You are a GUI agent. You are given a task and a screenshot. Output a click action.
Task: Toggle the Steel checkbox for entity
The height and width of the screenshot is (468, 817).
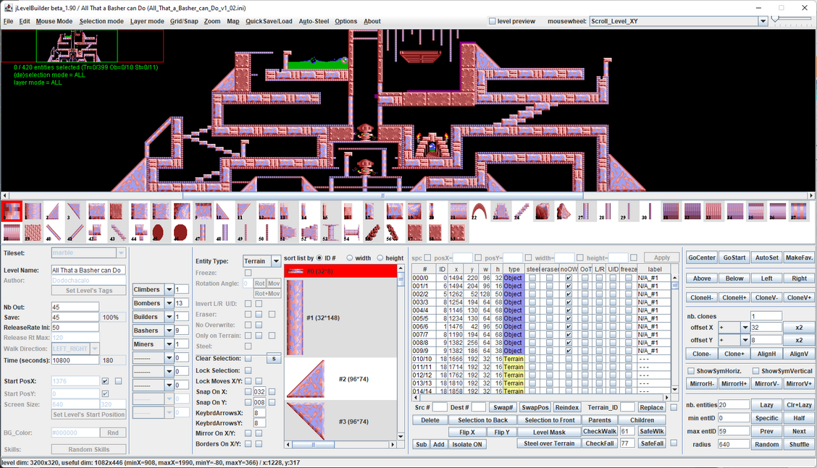pyautogui.click(x=248, y=346)
